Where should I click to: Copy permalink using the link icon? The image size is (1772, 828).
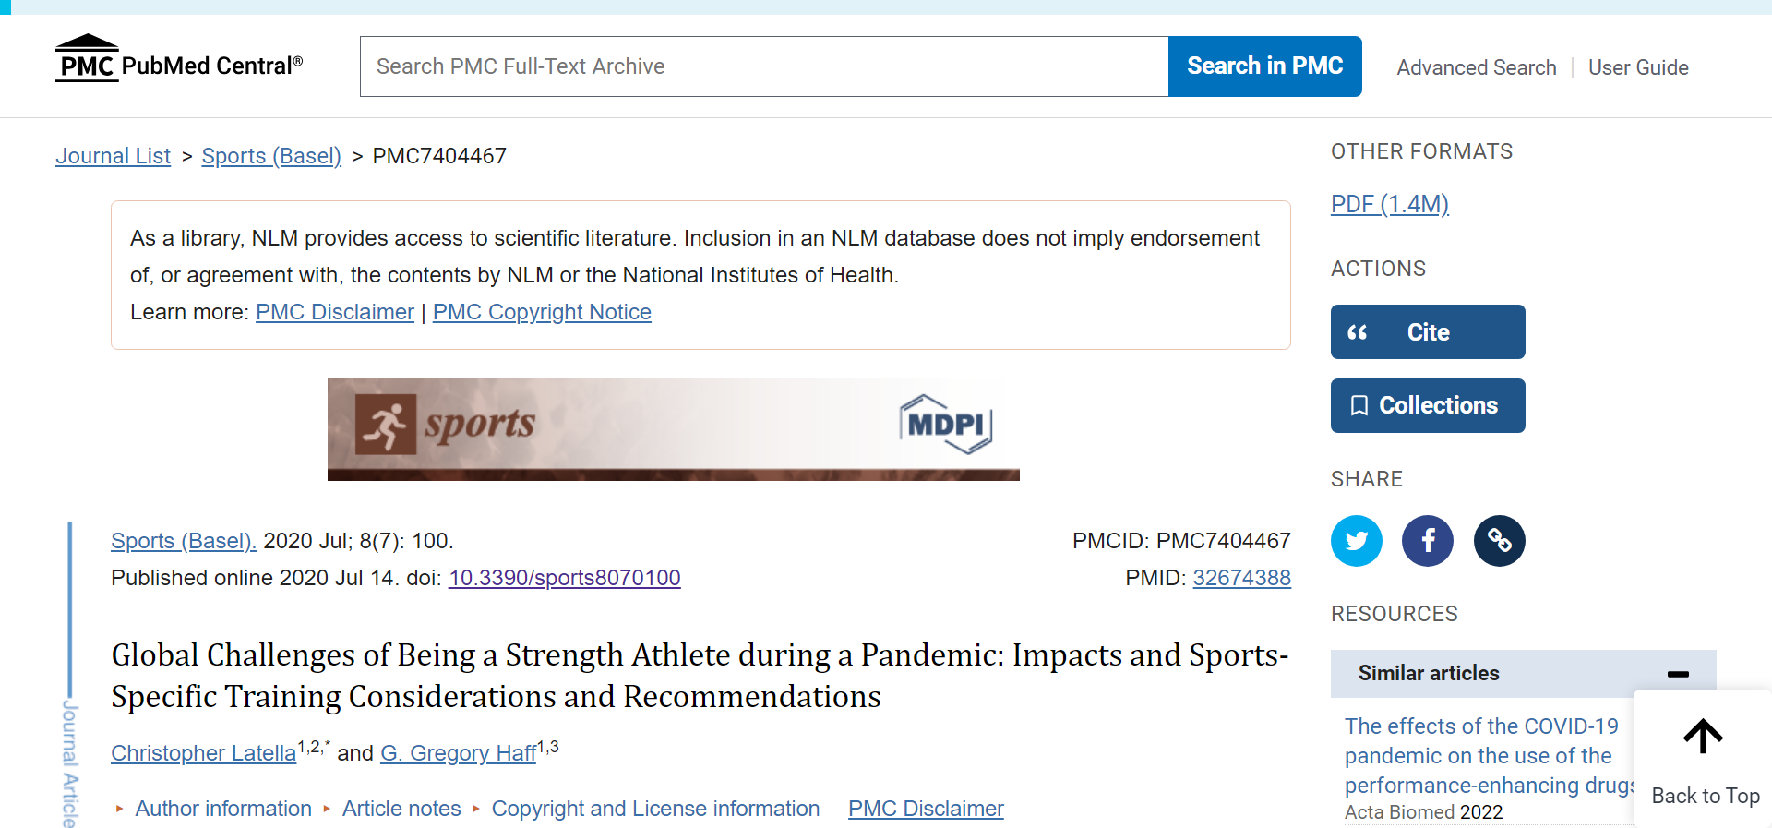tap(1499, 541)
